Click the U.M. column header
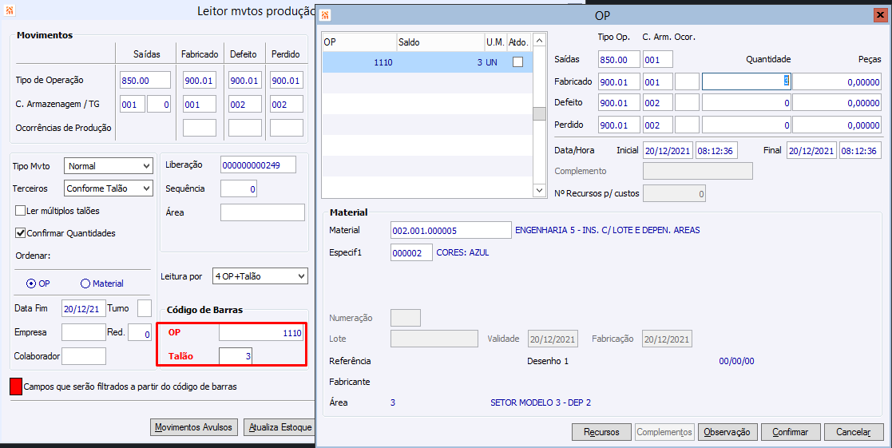 (495, 42)
